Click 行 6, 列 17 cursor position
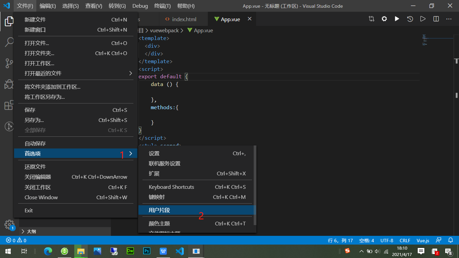 340,240
